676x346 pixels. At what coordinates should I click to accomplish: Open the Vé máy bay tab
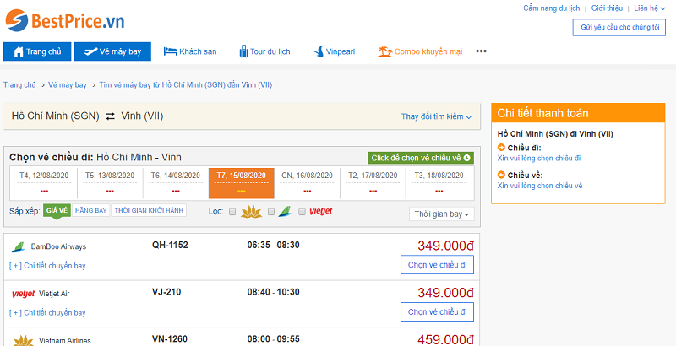point(112,51)
